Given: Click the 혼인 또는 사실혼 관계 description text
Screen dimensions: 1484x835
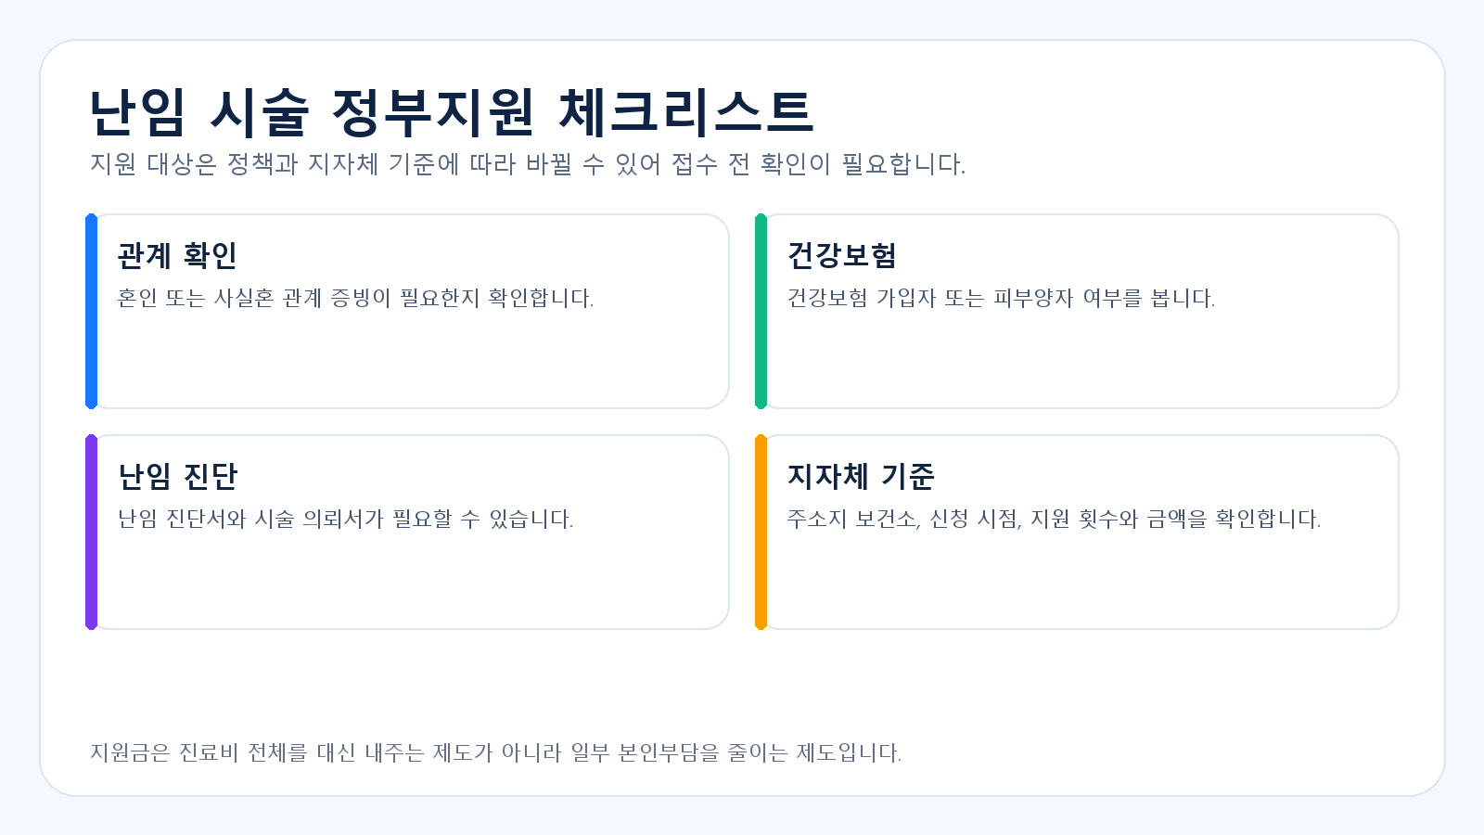Looking at the screenshot, I should 355,298.
